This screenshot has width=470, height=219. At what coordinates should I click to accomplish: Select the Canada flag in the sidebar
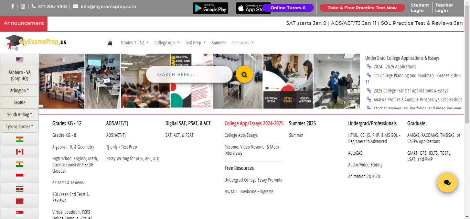[20, 152]
